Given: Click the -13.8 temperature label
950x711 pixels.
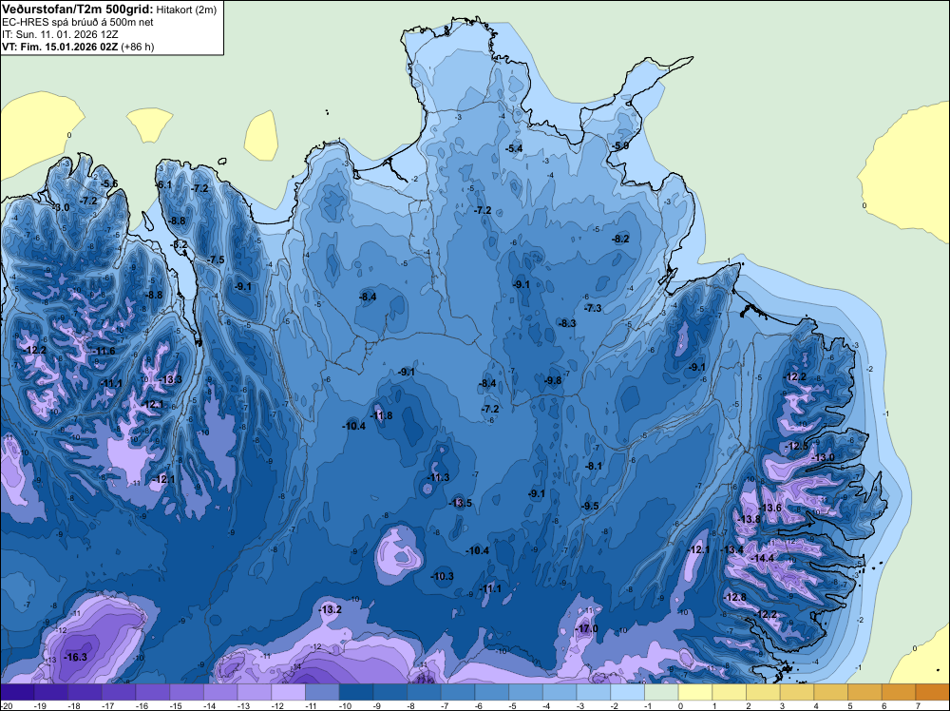Looking at the screenshot, I should tap(749, 519).
